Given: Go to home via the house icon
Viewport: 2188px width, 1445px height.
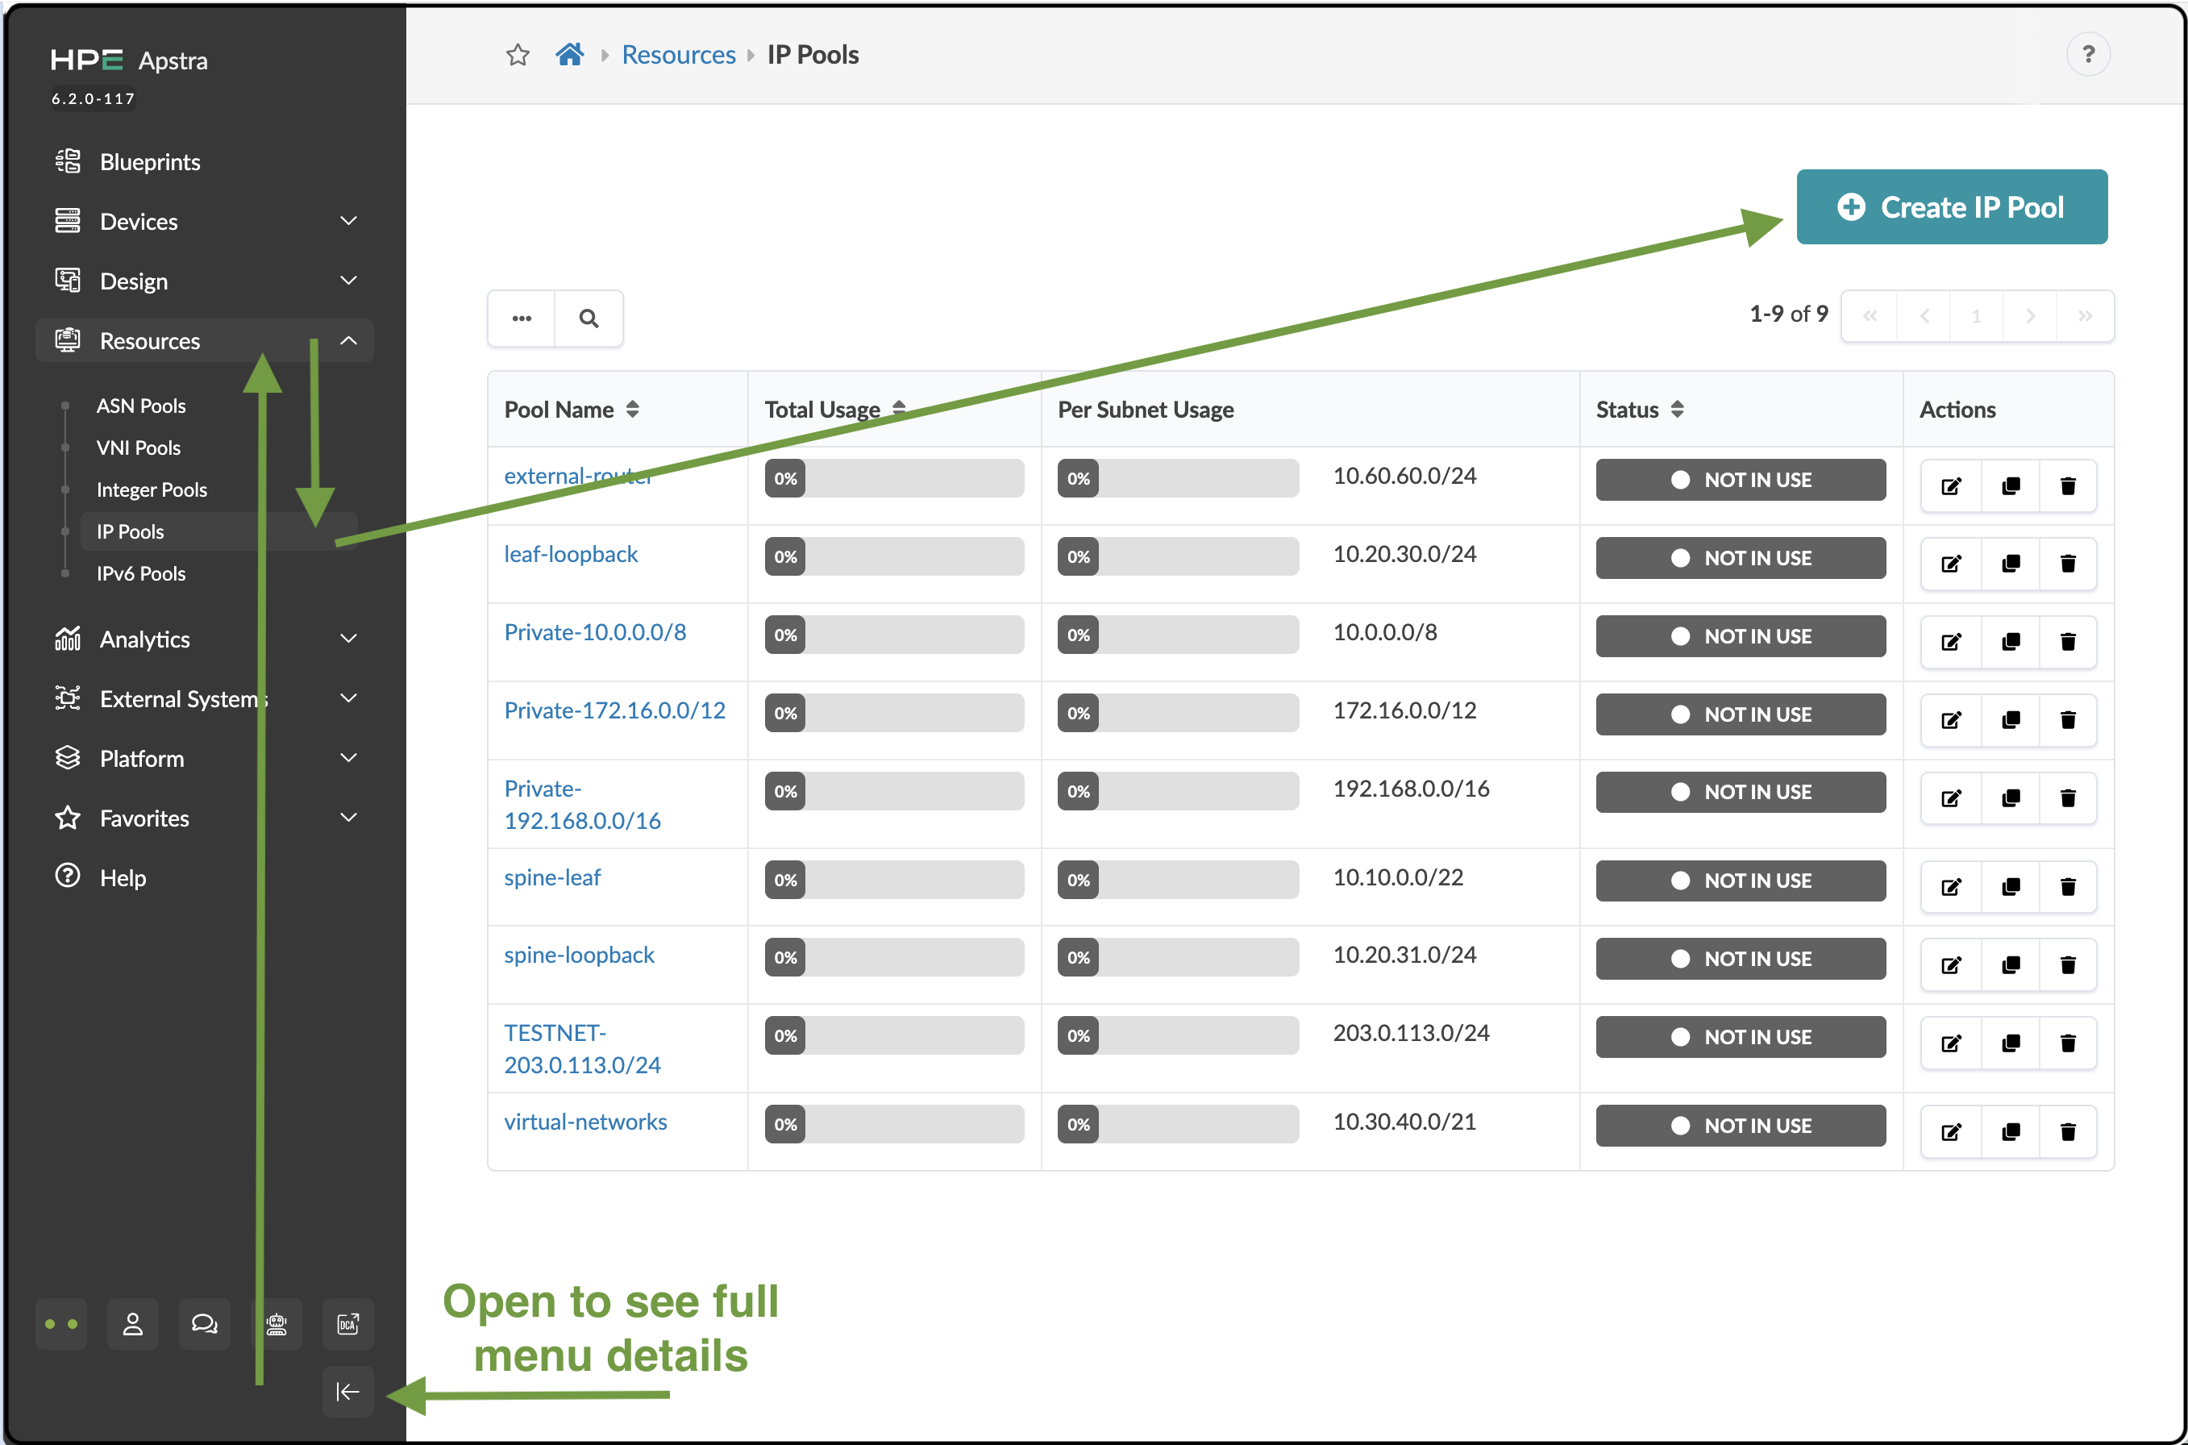Looking at the screenshot, I should [569, 56].
